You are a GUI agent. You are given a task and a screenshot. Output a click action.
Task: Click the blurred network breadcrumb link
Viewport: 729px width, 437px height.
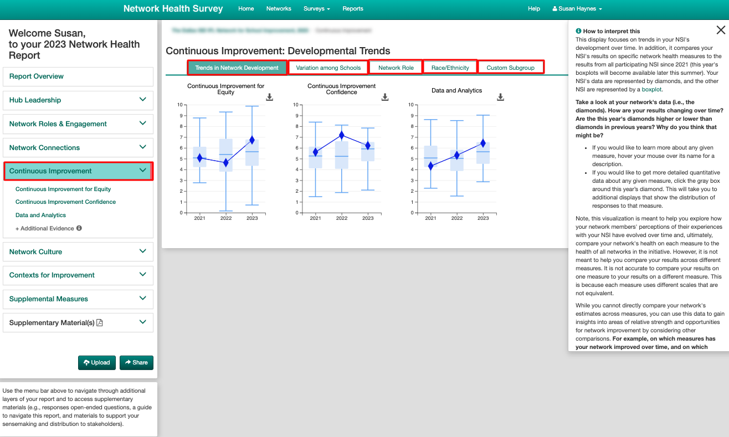tap(240, 30)
